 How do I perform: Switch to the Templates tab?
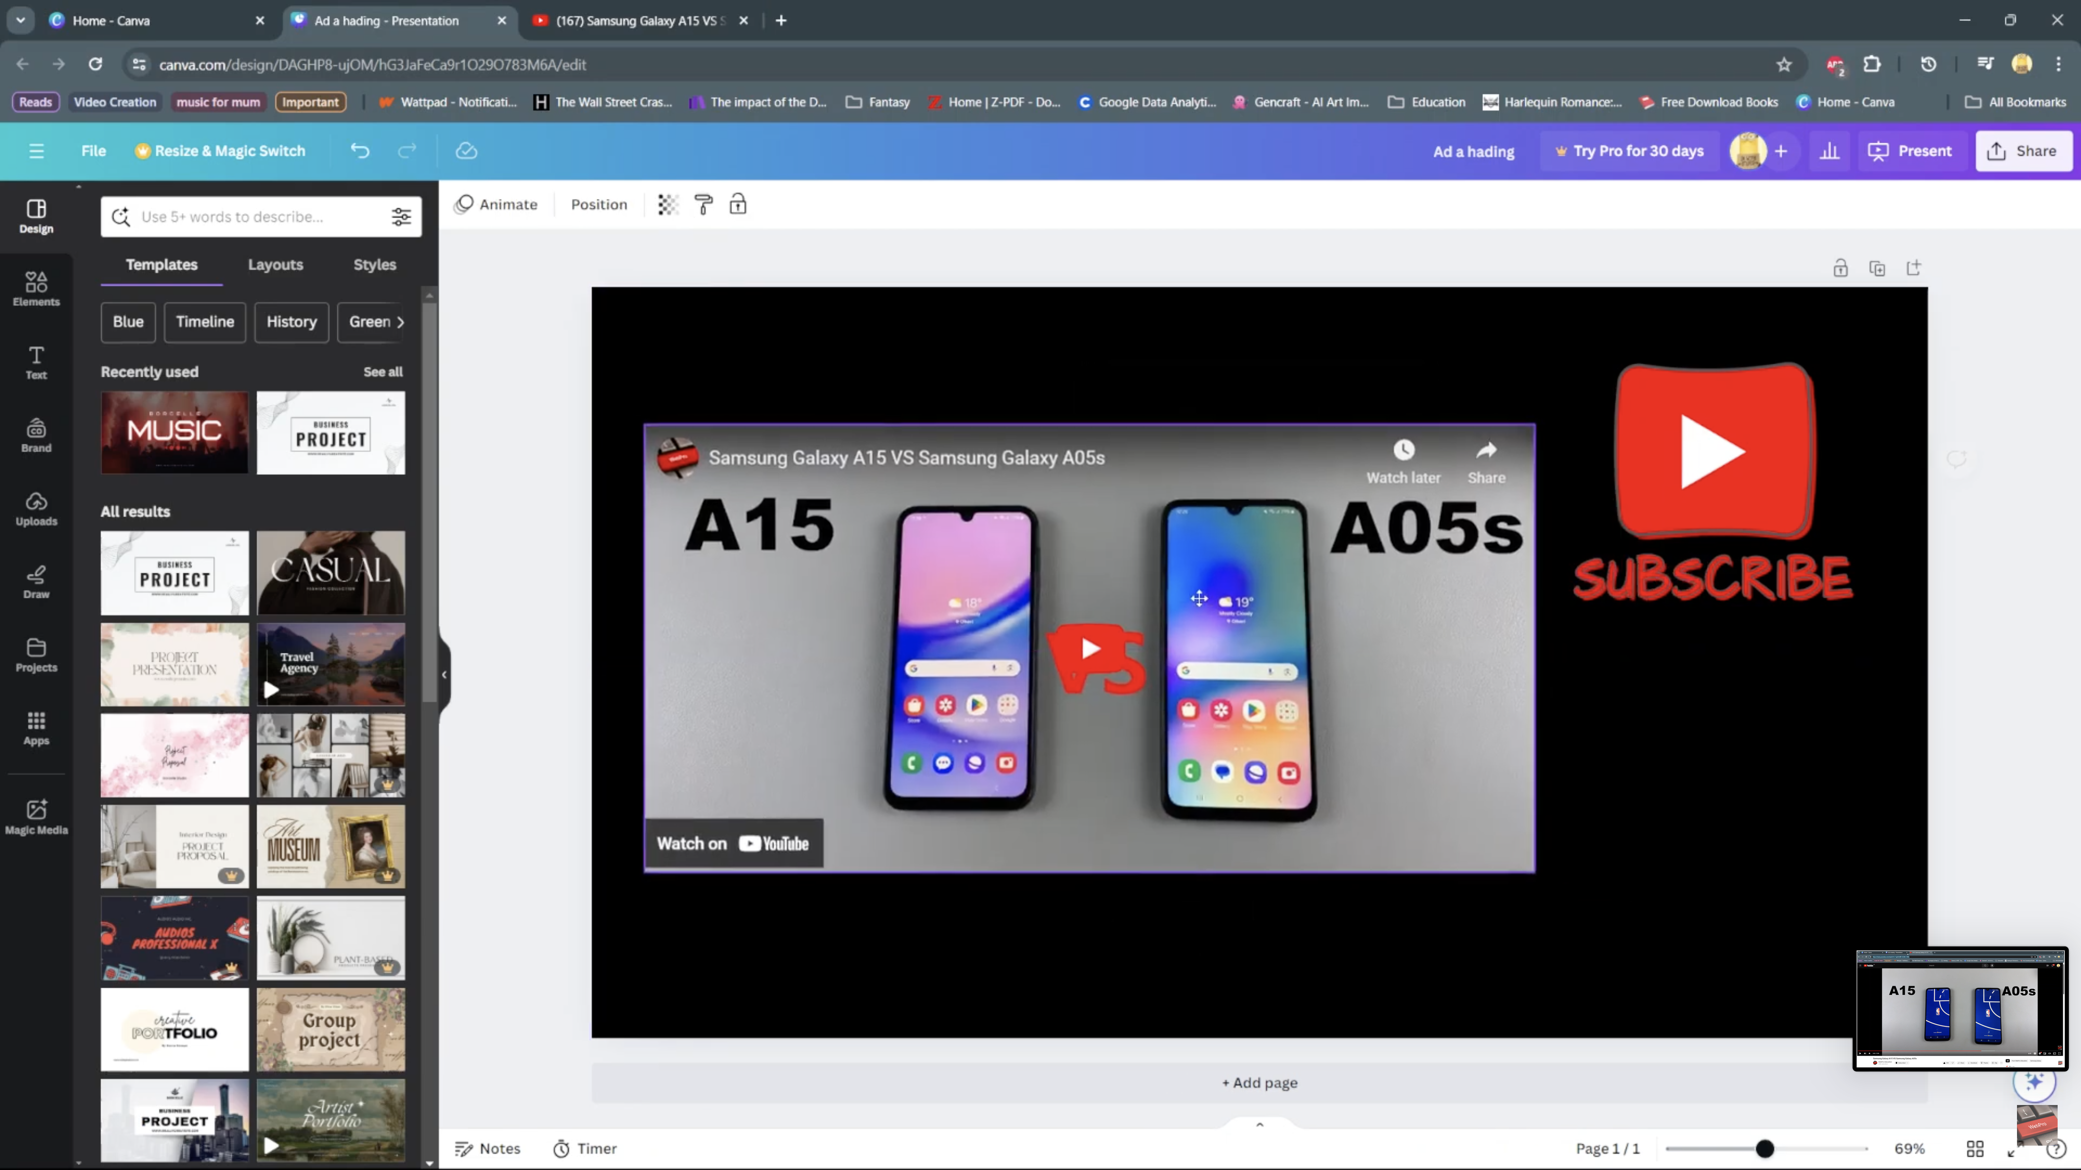(162, 265)
